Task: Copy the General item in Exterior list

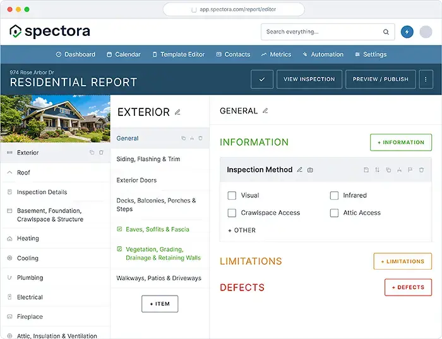Action: pos(184,138)
